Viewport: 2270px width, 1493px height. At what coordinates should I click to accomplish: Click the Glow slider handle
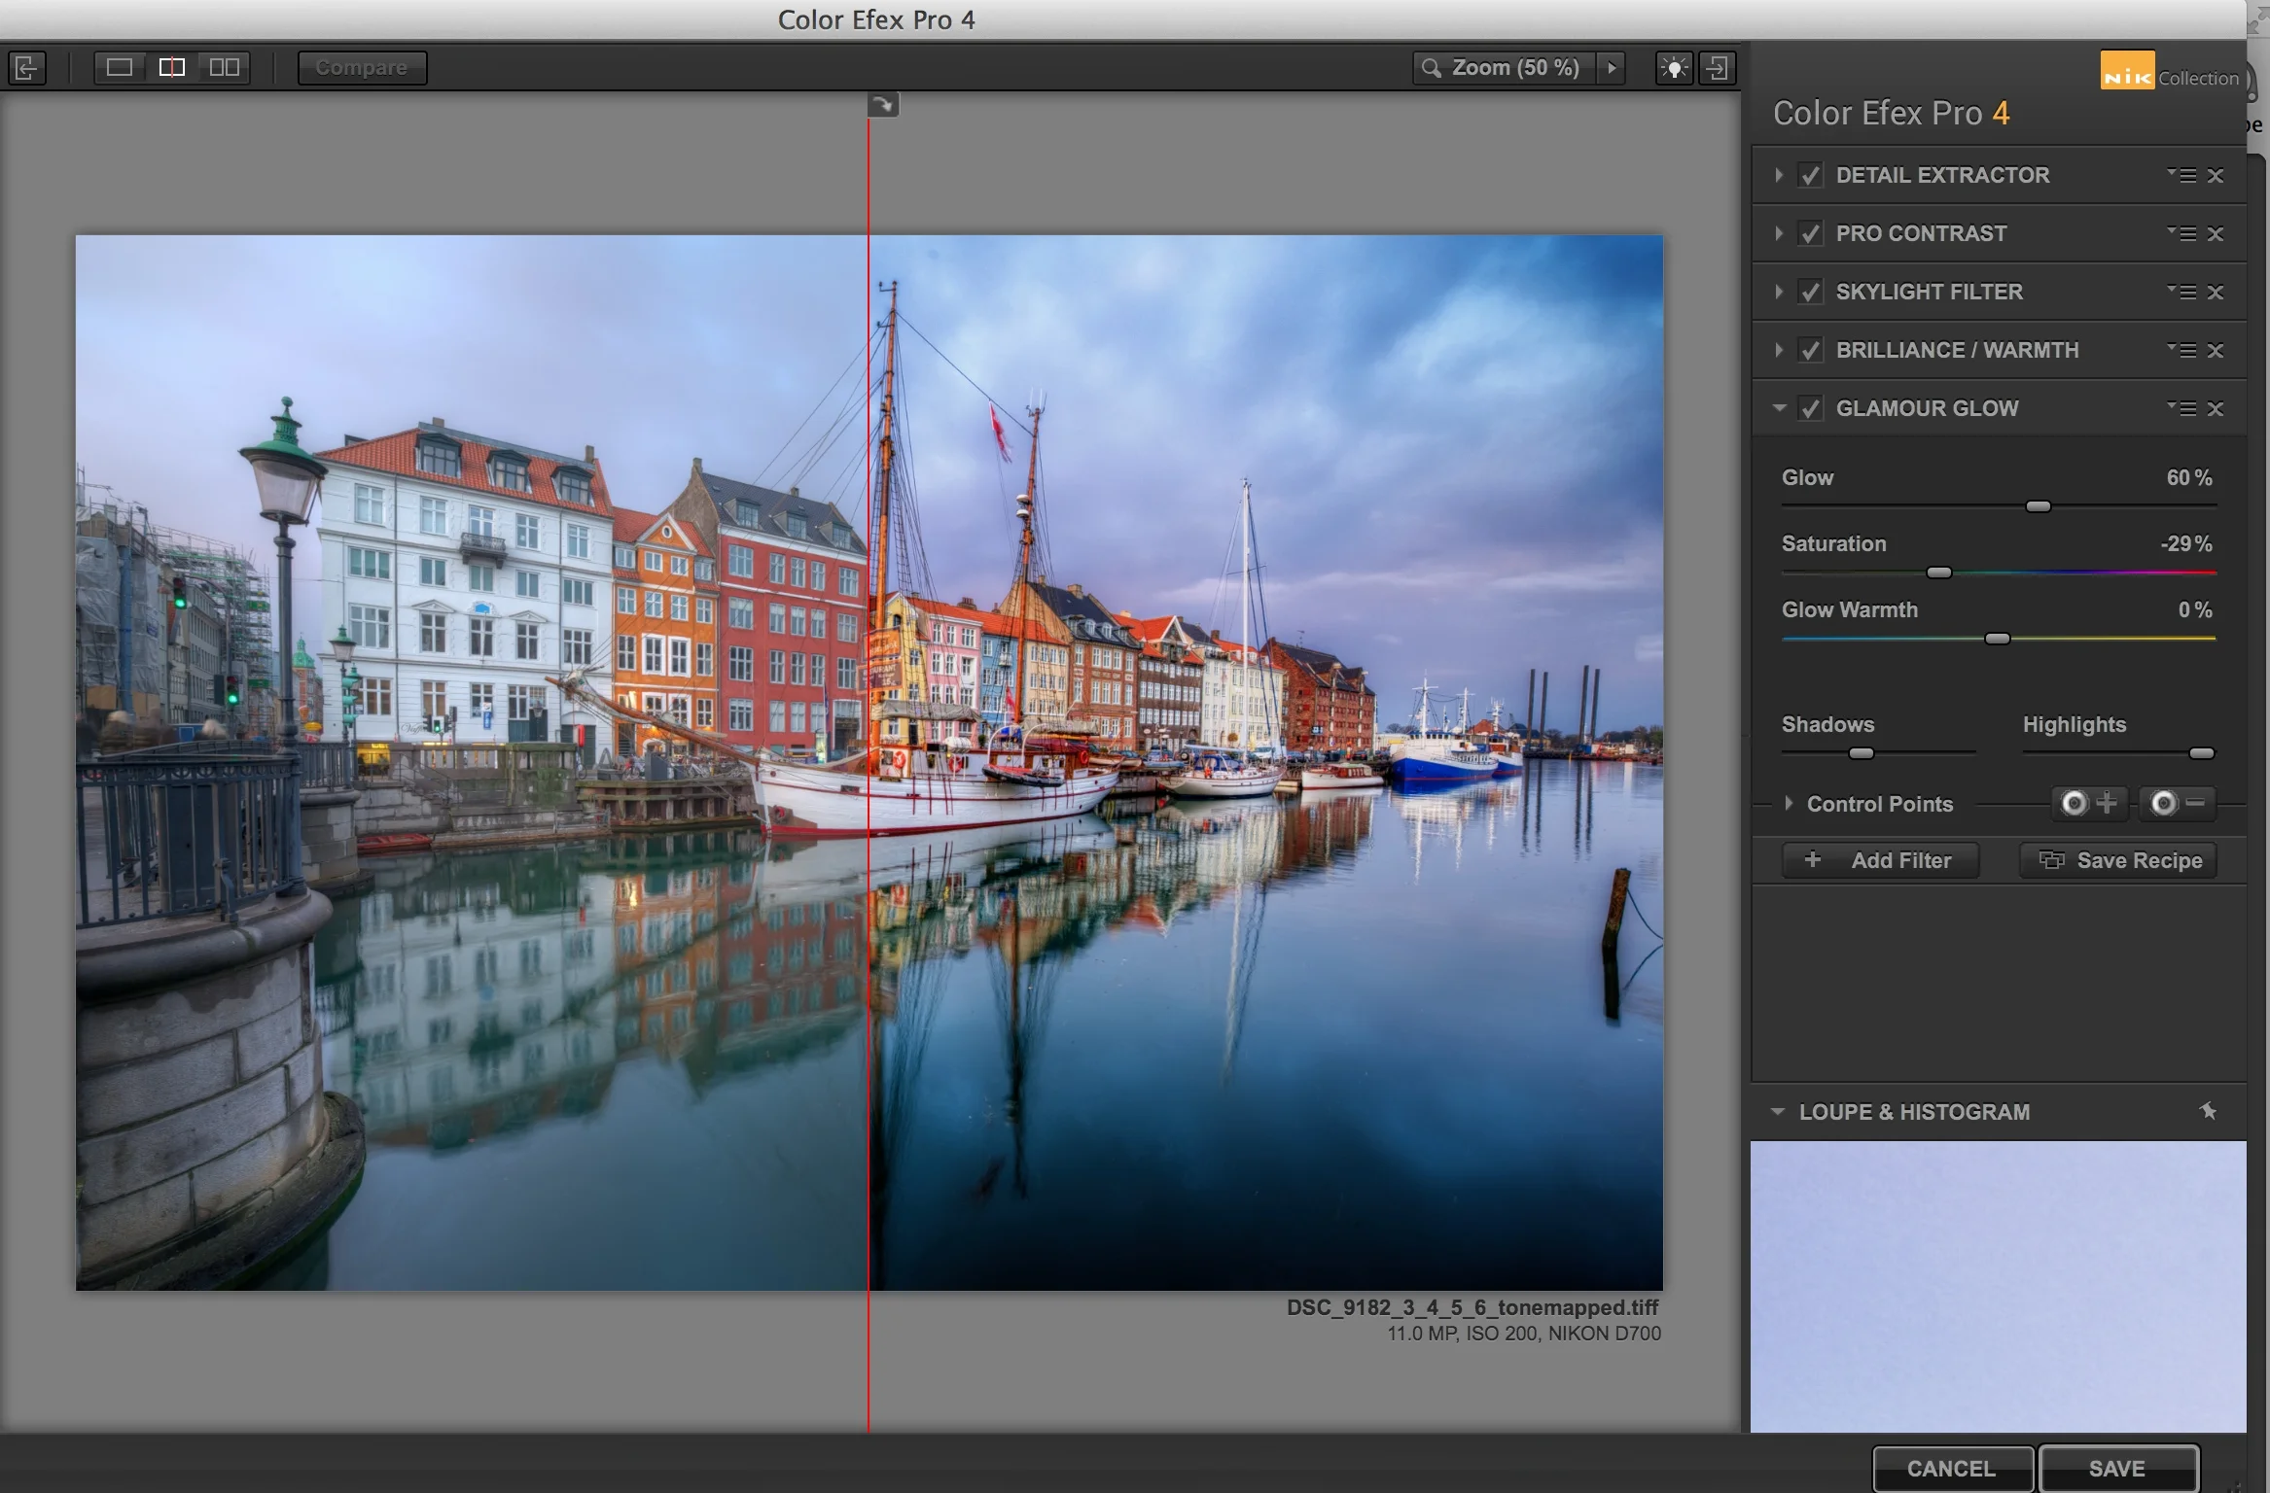(2039, 506)
